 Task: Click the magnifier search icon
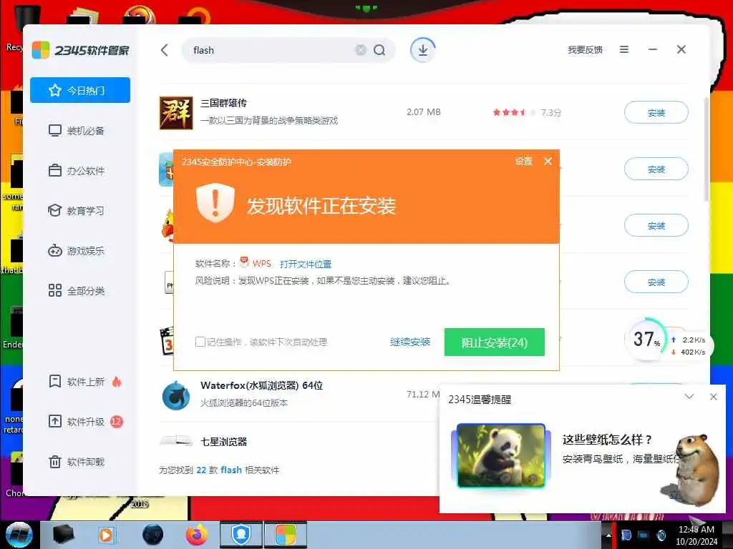[x=379, y=50]
